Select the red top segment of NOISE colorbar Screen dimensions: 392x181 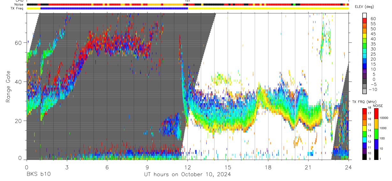pos(376,114)
